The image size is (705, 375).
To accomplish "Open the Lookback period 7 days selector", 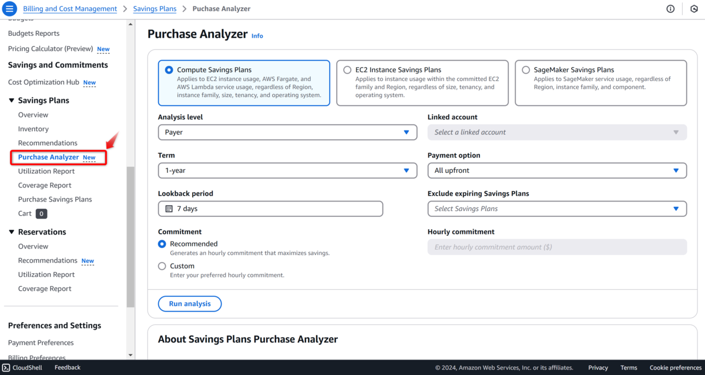I will click(270, 209).
